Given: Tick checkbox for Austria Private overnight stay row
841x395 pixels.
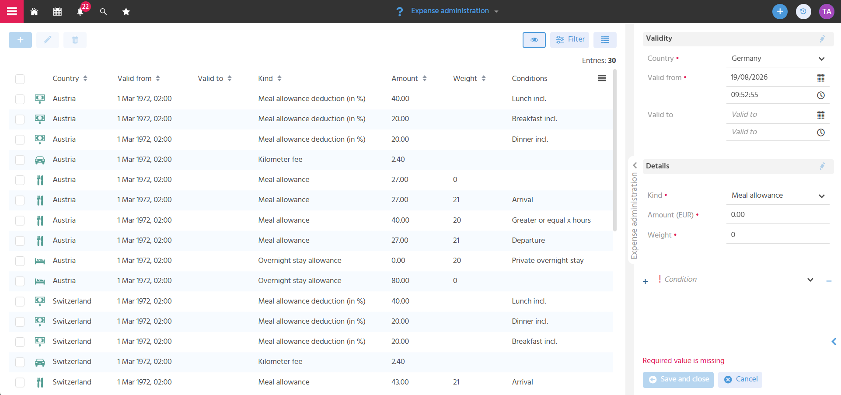Looking at the screenshot, I should 20,261.
